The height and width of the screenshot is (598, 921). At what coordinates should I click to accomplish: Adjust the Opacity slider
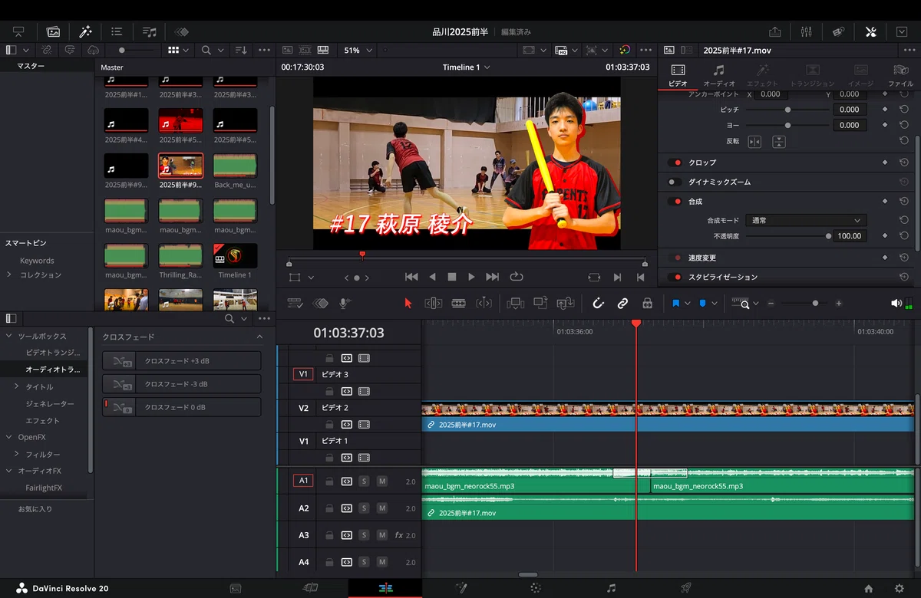787,236
